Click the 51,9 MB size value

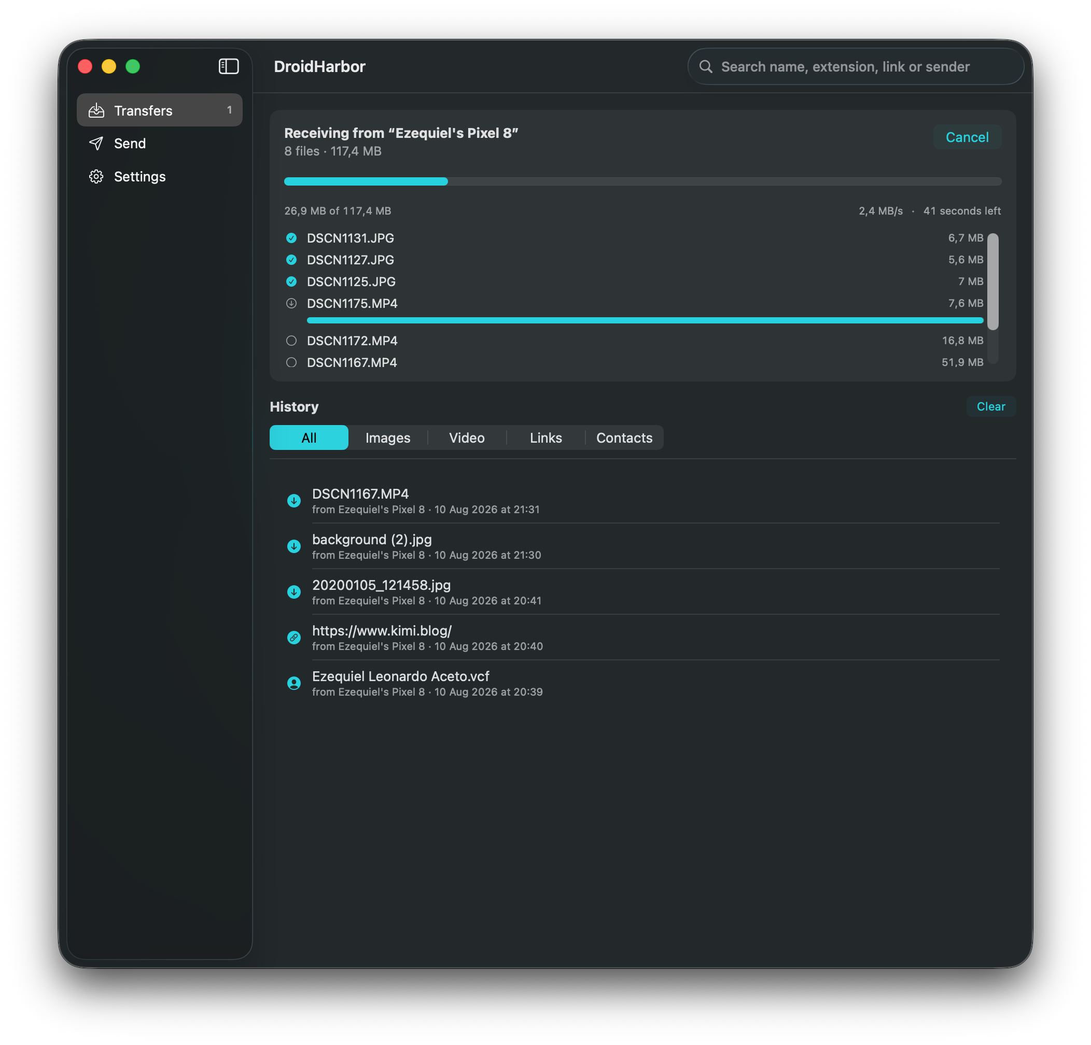[962, 362]
